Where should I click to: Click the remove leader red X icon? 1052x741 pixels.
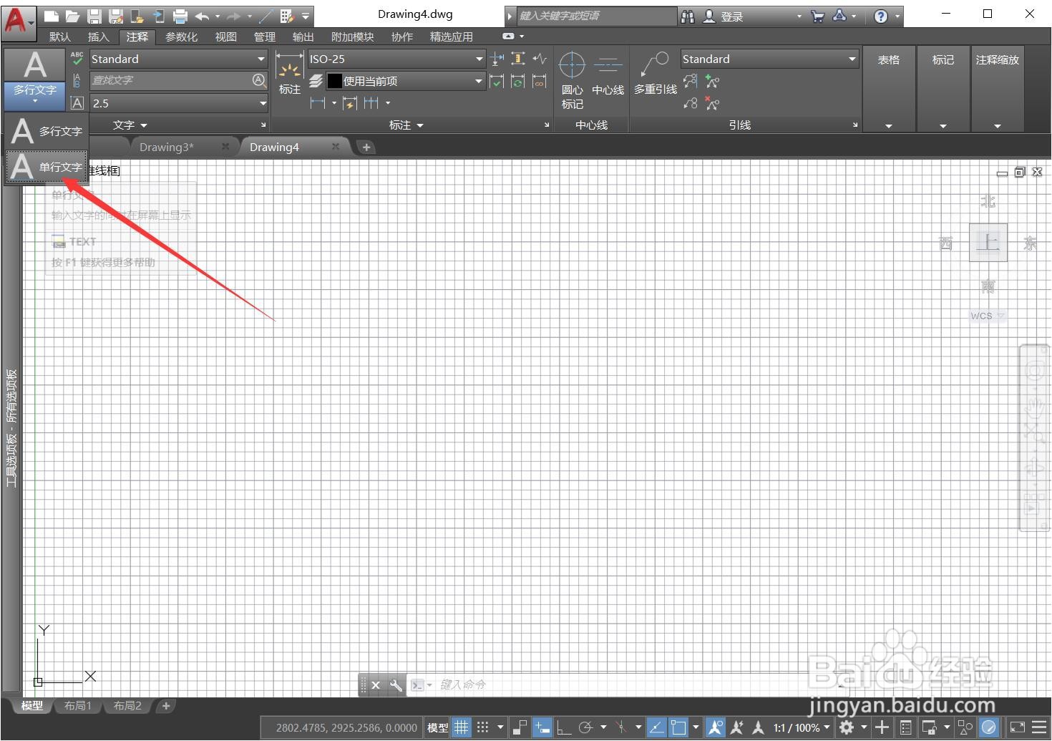pyautogui.click(x=712, y=103)
